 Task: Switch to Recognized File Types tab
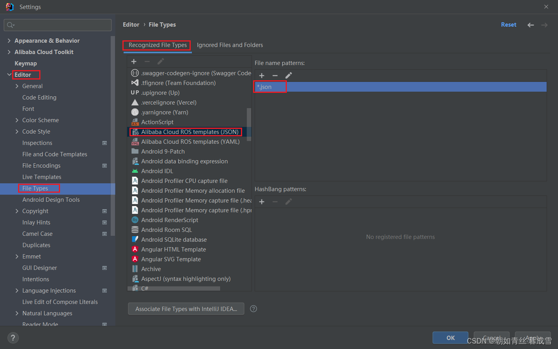157,45
